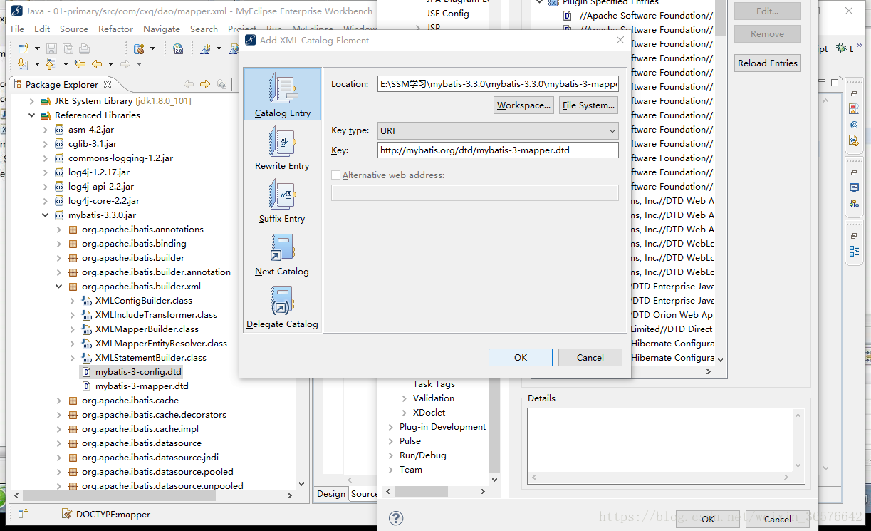
Task: Open the Edit menu
Action: pyautogui.click(x=42, y=29)
